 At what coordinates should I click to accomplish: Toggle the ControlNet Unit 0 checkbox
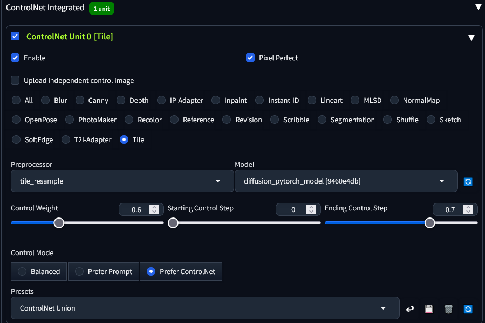coord(15,37)
